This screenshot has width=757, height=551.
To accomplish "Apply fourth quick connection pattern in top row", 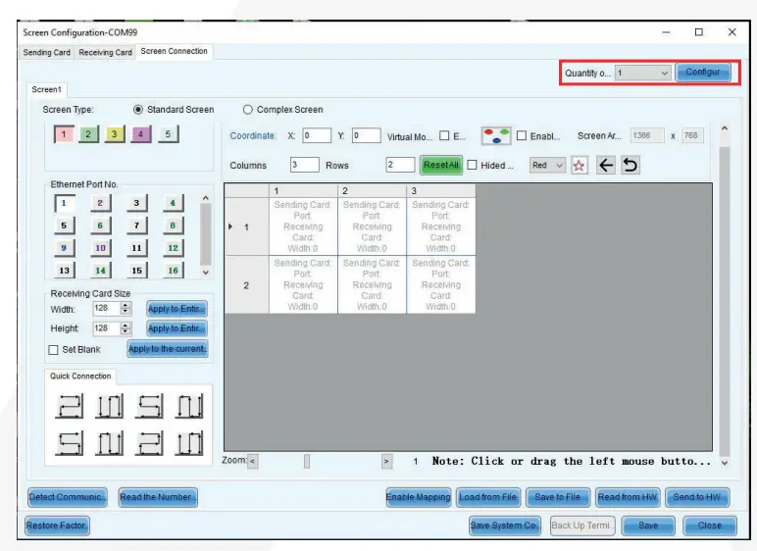I will coord(189,406).
